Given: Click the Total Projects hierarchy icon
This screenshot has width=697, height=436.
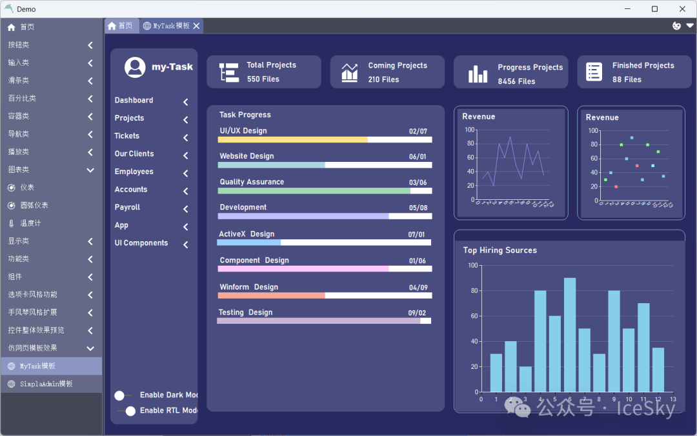Looking at the screenshot, I should (228, 72).
